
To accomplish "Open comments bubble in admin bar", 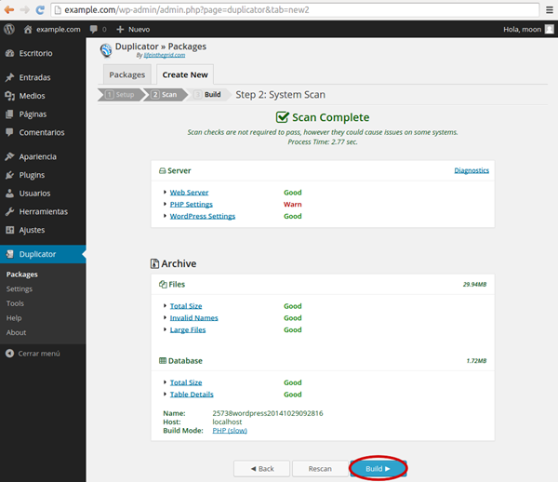I will pyautogui.click(x=94, y=29).
